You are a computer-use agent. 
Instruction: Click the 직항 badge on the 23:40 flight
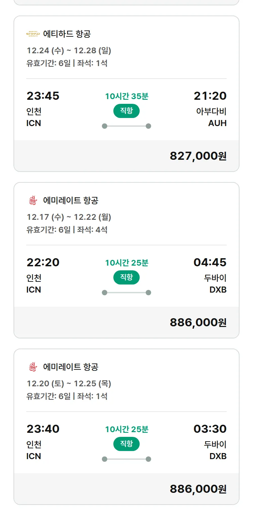[126, 444]
